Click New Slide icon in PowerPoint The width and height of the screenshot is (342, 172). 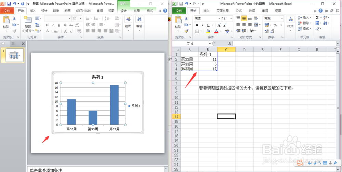coord(28,20)
